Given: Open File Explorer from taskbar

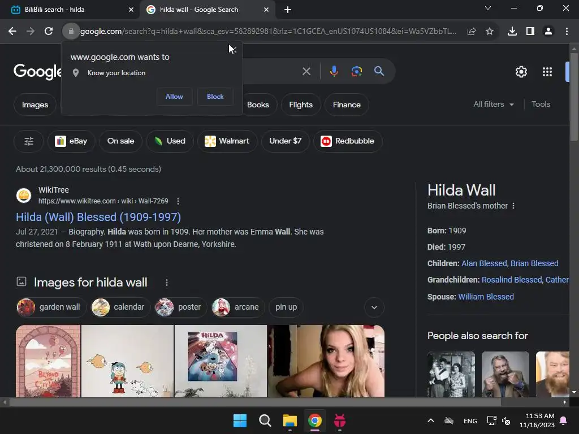Looking at the screenshot, I should tap(290, 420).
